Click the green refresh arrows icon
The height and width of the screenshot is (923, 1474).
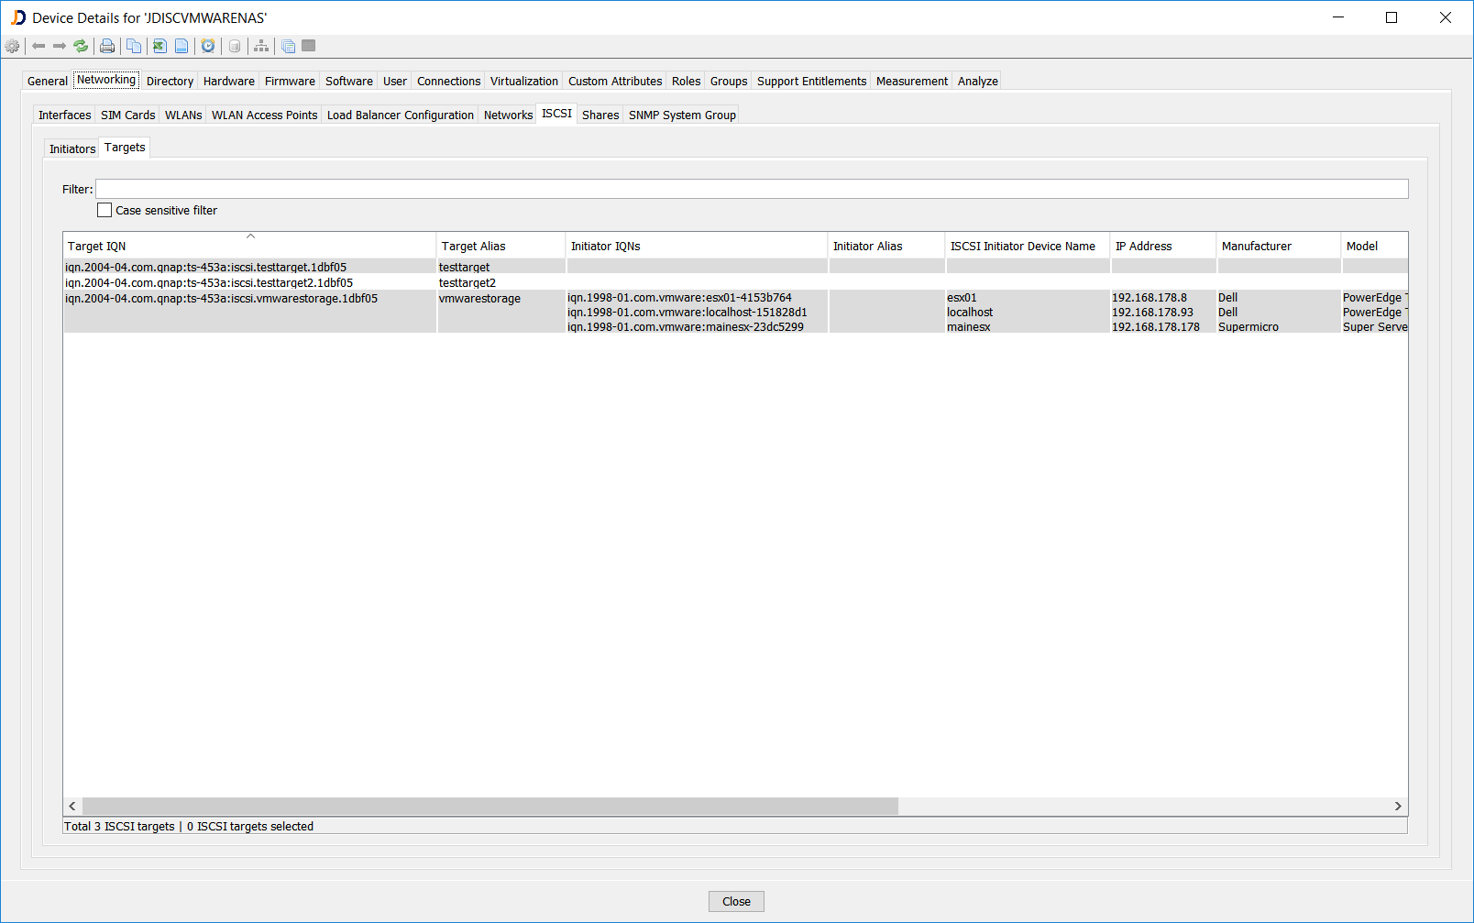point(81,46)
